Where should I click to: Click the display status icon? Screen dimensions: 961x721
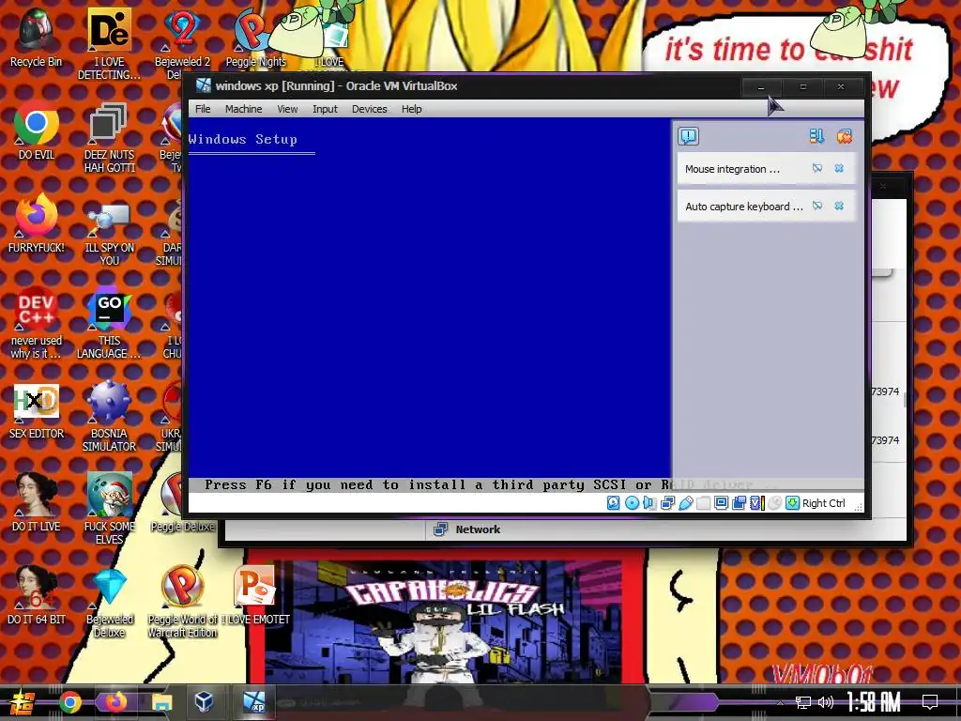coord(722,503)
